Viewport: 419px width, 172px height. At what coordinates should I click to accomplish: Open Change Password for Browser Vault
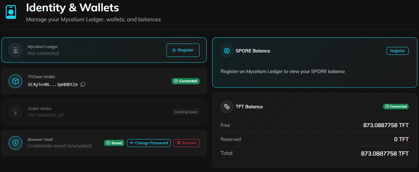point(149,143)
